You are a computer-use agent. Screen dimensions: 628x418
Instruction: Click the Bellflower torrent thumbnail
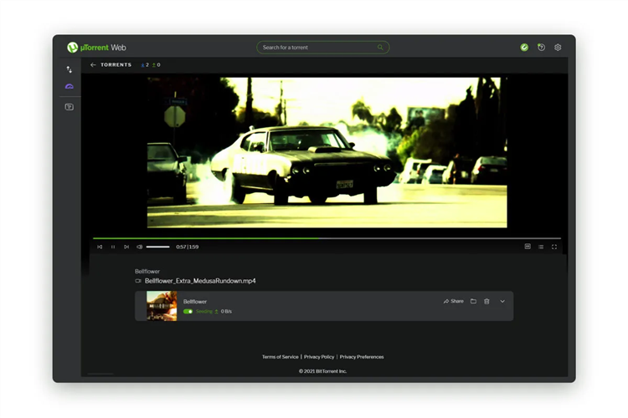162,306
